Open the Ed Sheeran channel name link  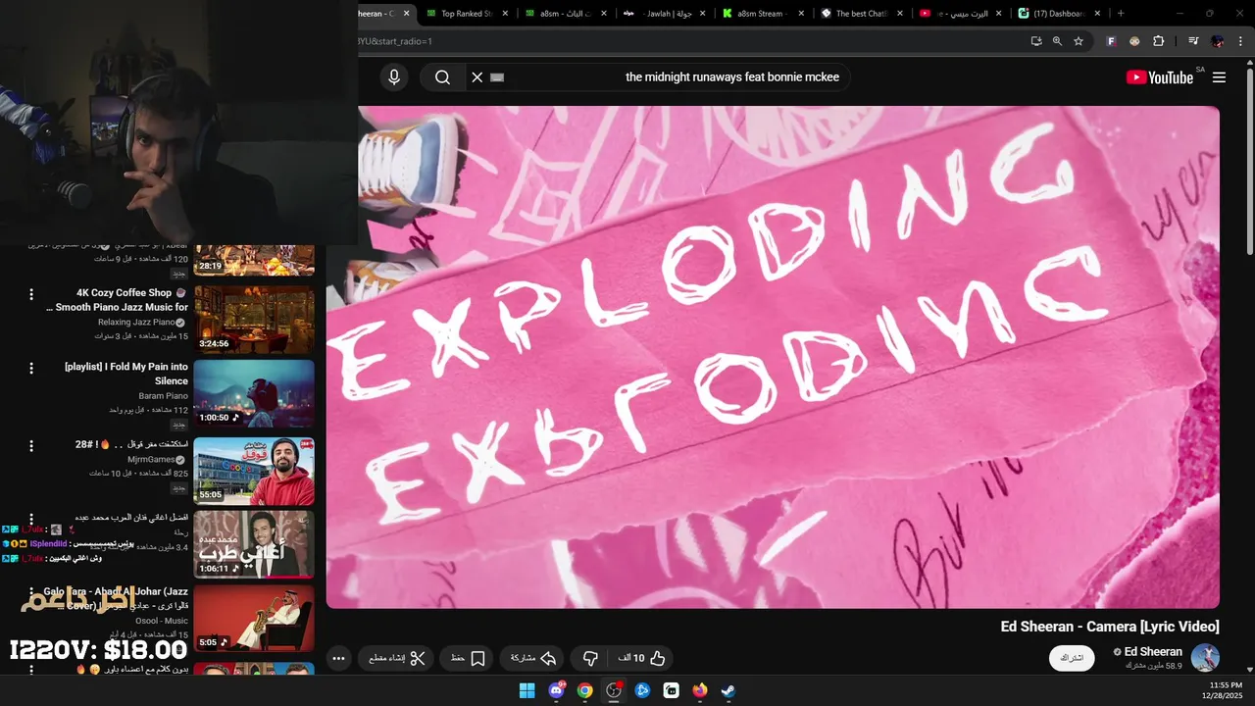pyautogui.click(x=1153, y=651)
